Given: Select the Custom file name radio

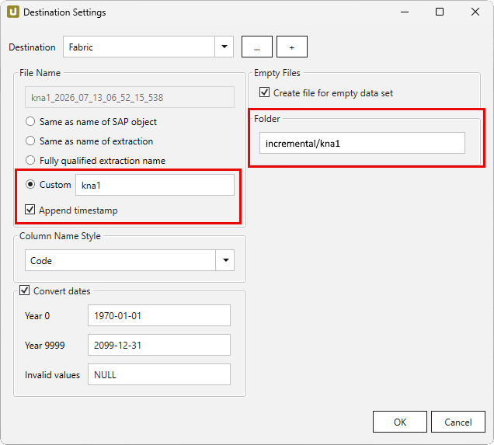Looking at the screenshot, I should click(x=30, y=184).
